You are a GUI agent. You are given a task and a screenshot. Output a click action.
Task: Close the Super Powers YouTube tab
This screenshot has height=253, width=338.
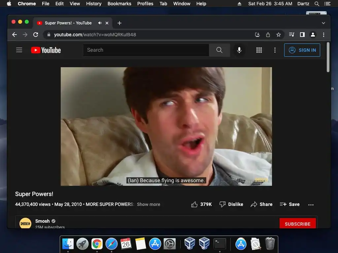tap(107, 23)
